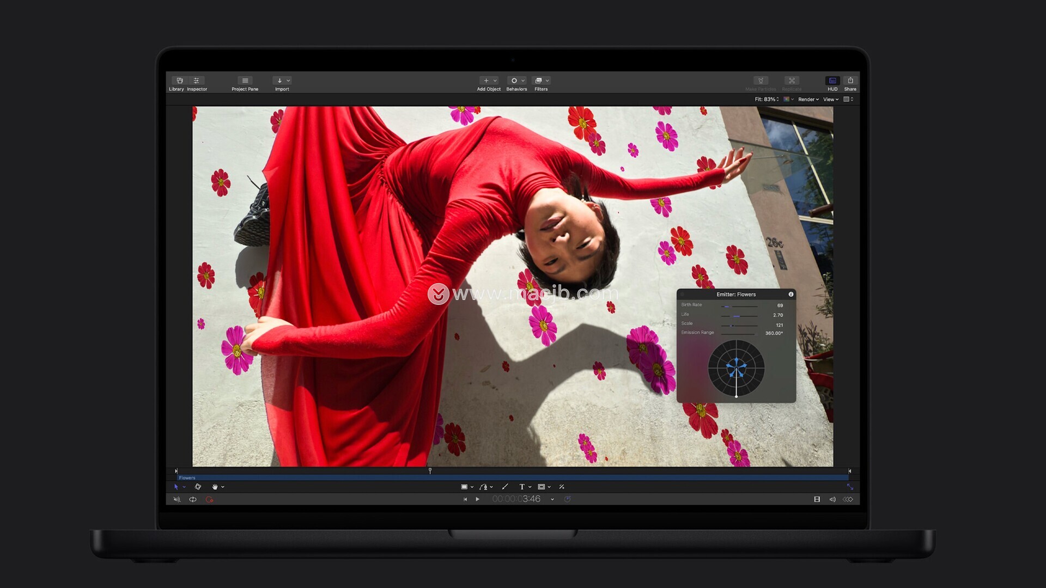The image size is (1046, 588).
Task: Select the Text tool
Action: pyautogui.click(x=521, y=487)
